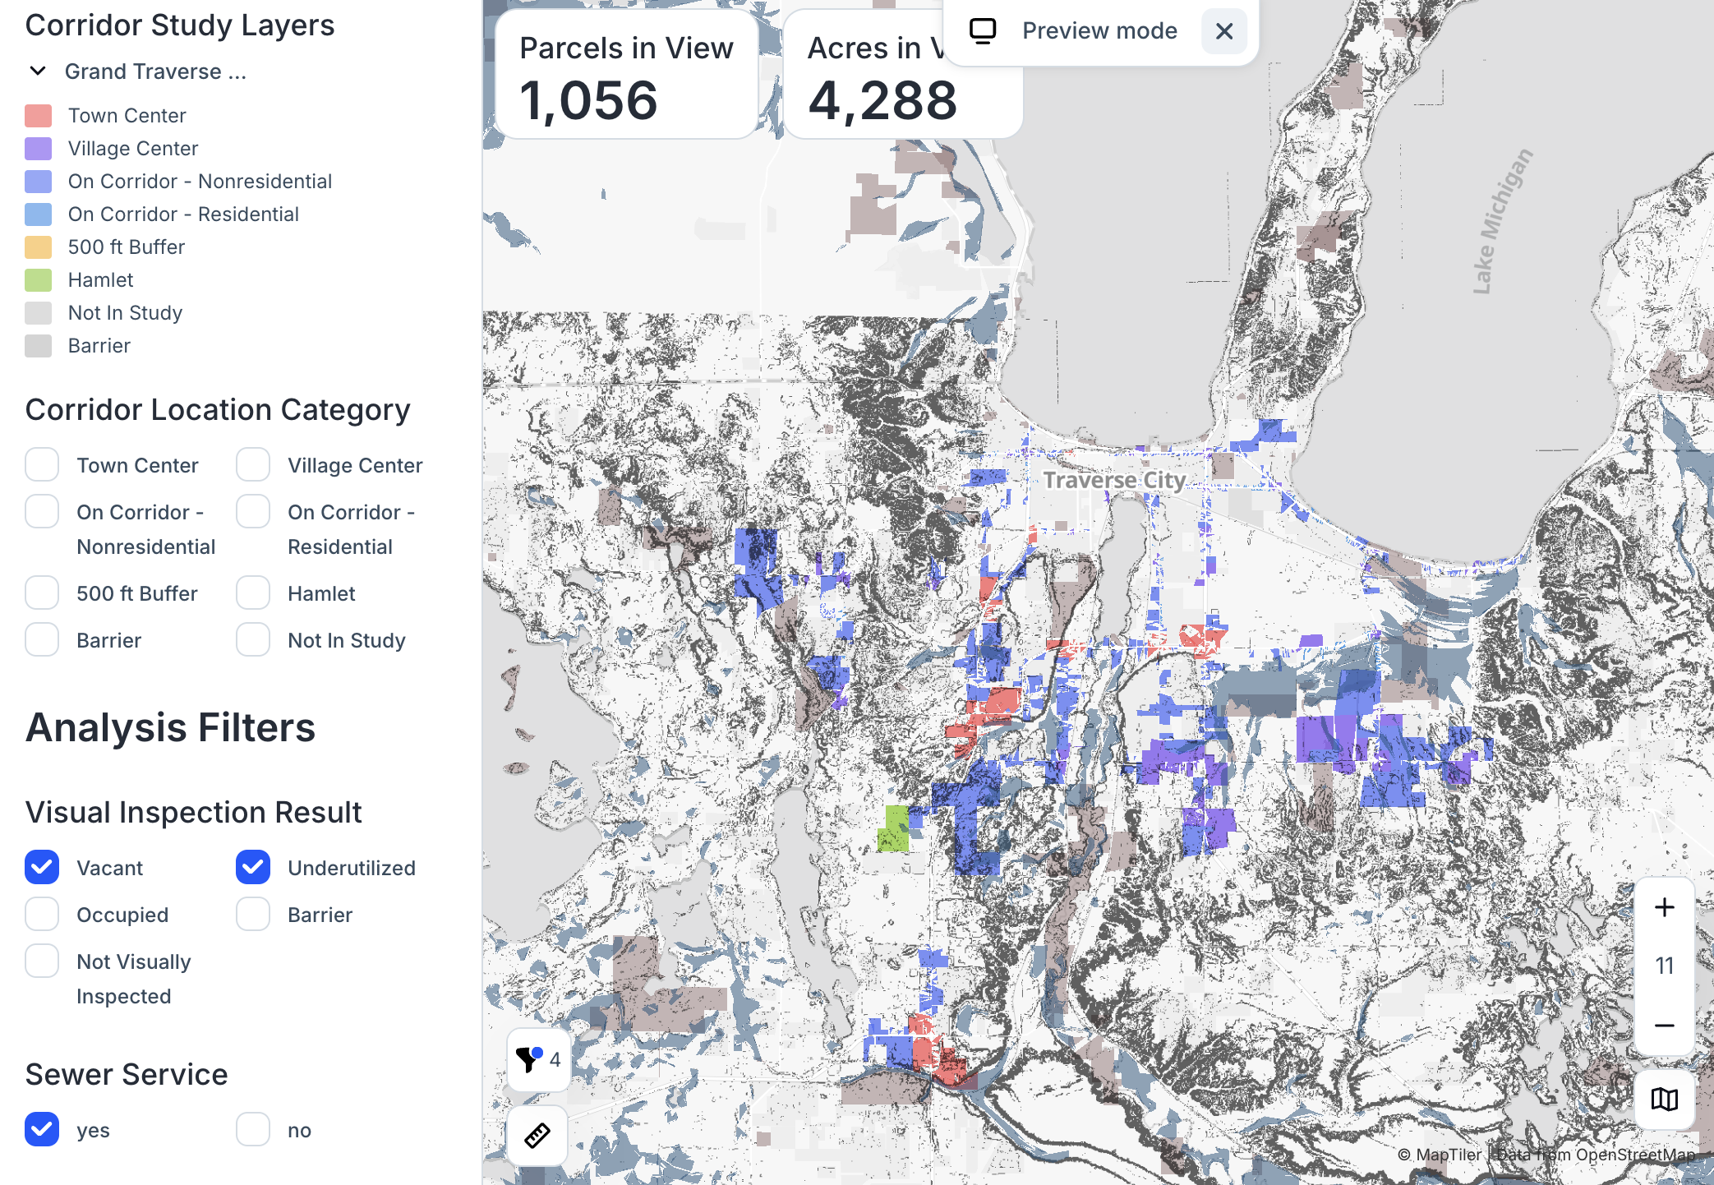Viewport: 1714px width, 1185px height.
Task: Click the Parcels in View stat card
Action: (626, 74)
